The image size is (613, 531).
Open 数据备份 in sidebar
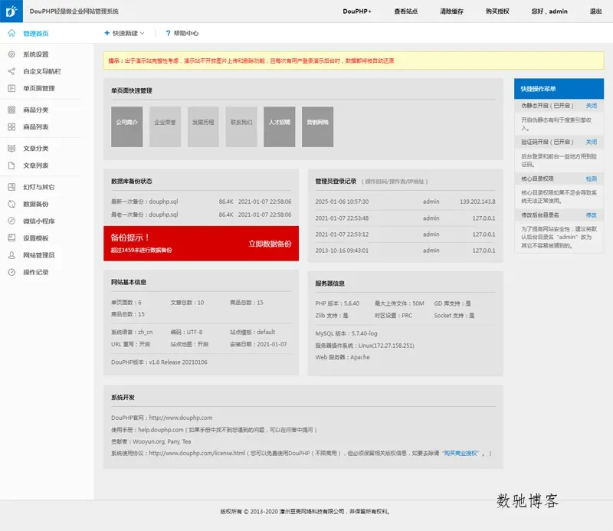click(x=35, y=204)
